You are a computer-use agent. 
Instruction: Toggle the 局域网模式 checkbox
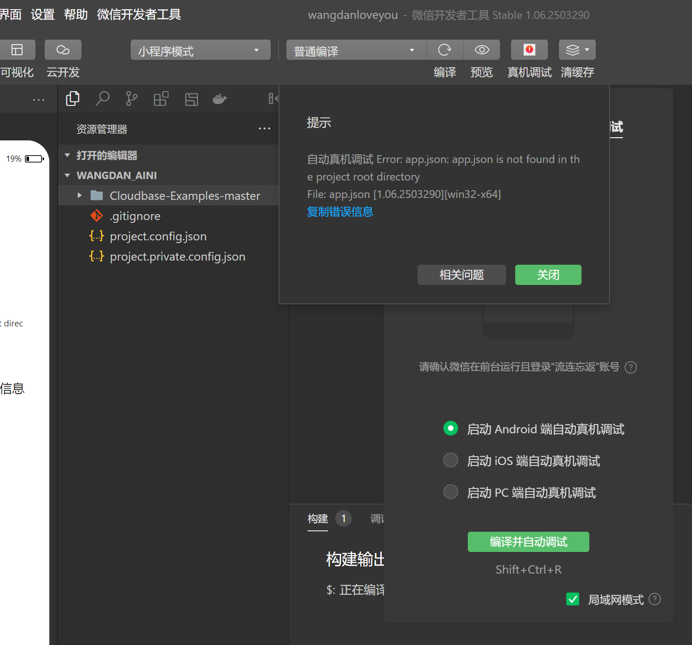pyautogui.click(x=573, y=599)
